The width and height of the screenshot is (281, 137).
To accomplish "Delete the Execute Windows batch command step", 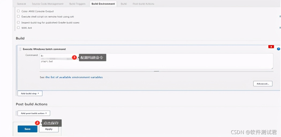I will (271, 47).
